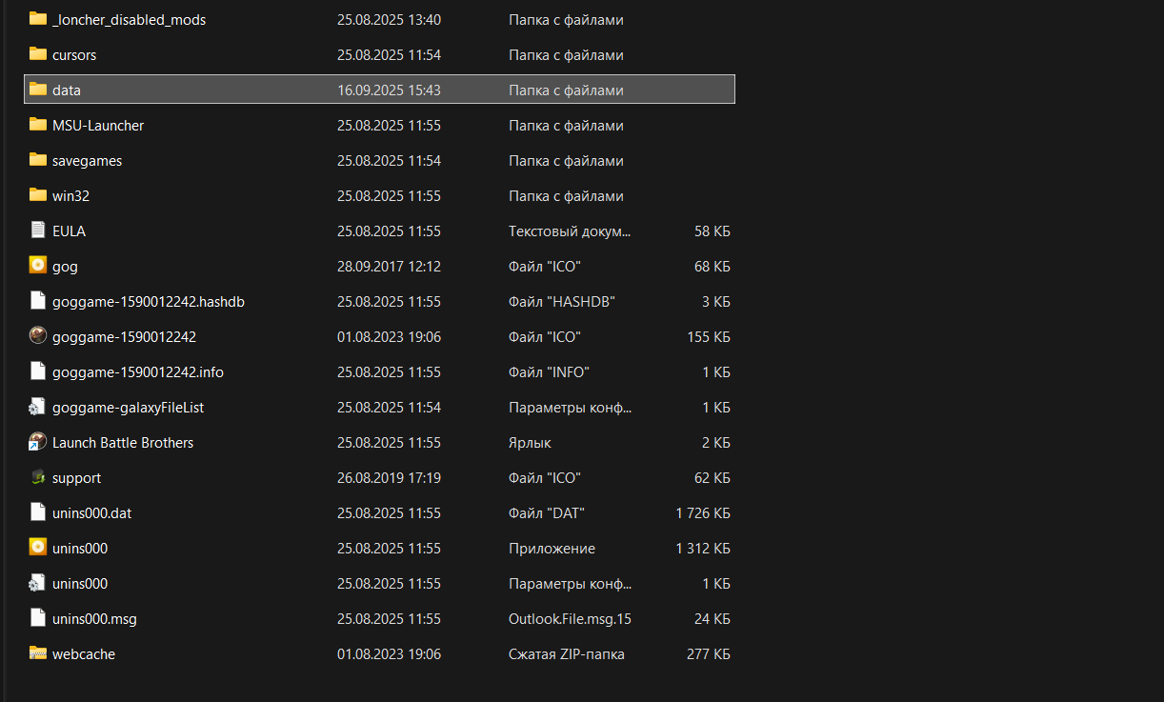Image resolution: width=1164 pixels, height=702 pixels.
Task: Click type 'Ярлык' of Launch Battle Brothers
Action: point(530,442)
